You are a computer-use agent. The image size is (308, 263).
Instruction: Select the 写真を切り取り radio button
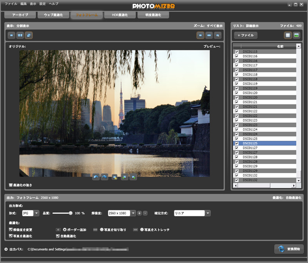(102, 230)
